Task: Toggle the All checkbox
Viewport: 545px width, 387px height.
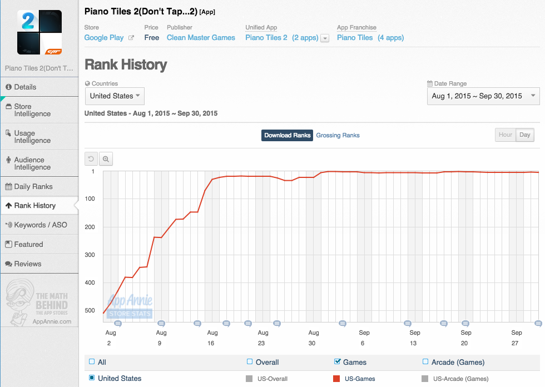Action: pos(92,361)
